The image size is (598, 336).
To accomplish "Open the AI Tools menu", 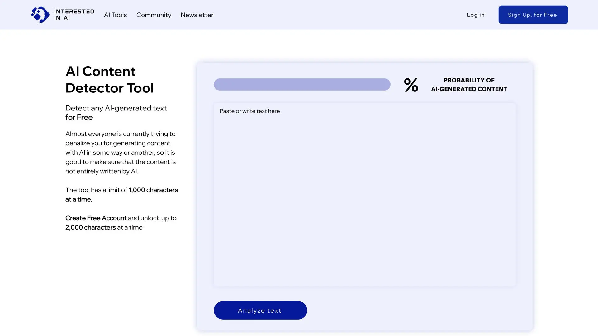I will click(115, 15).
